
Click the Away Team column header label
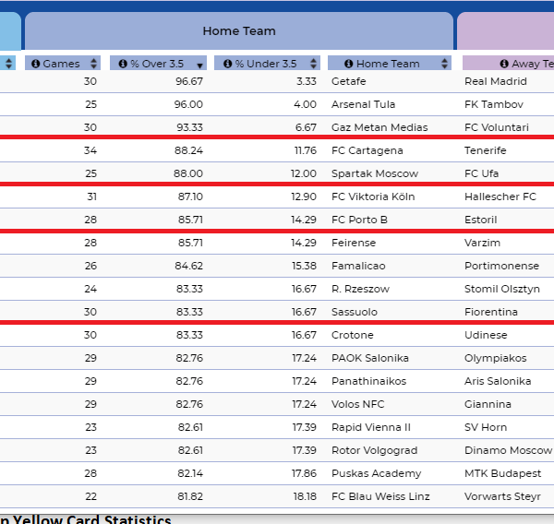[x=533, y=64]
